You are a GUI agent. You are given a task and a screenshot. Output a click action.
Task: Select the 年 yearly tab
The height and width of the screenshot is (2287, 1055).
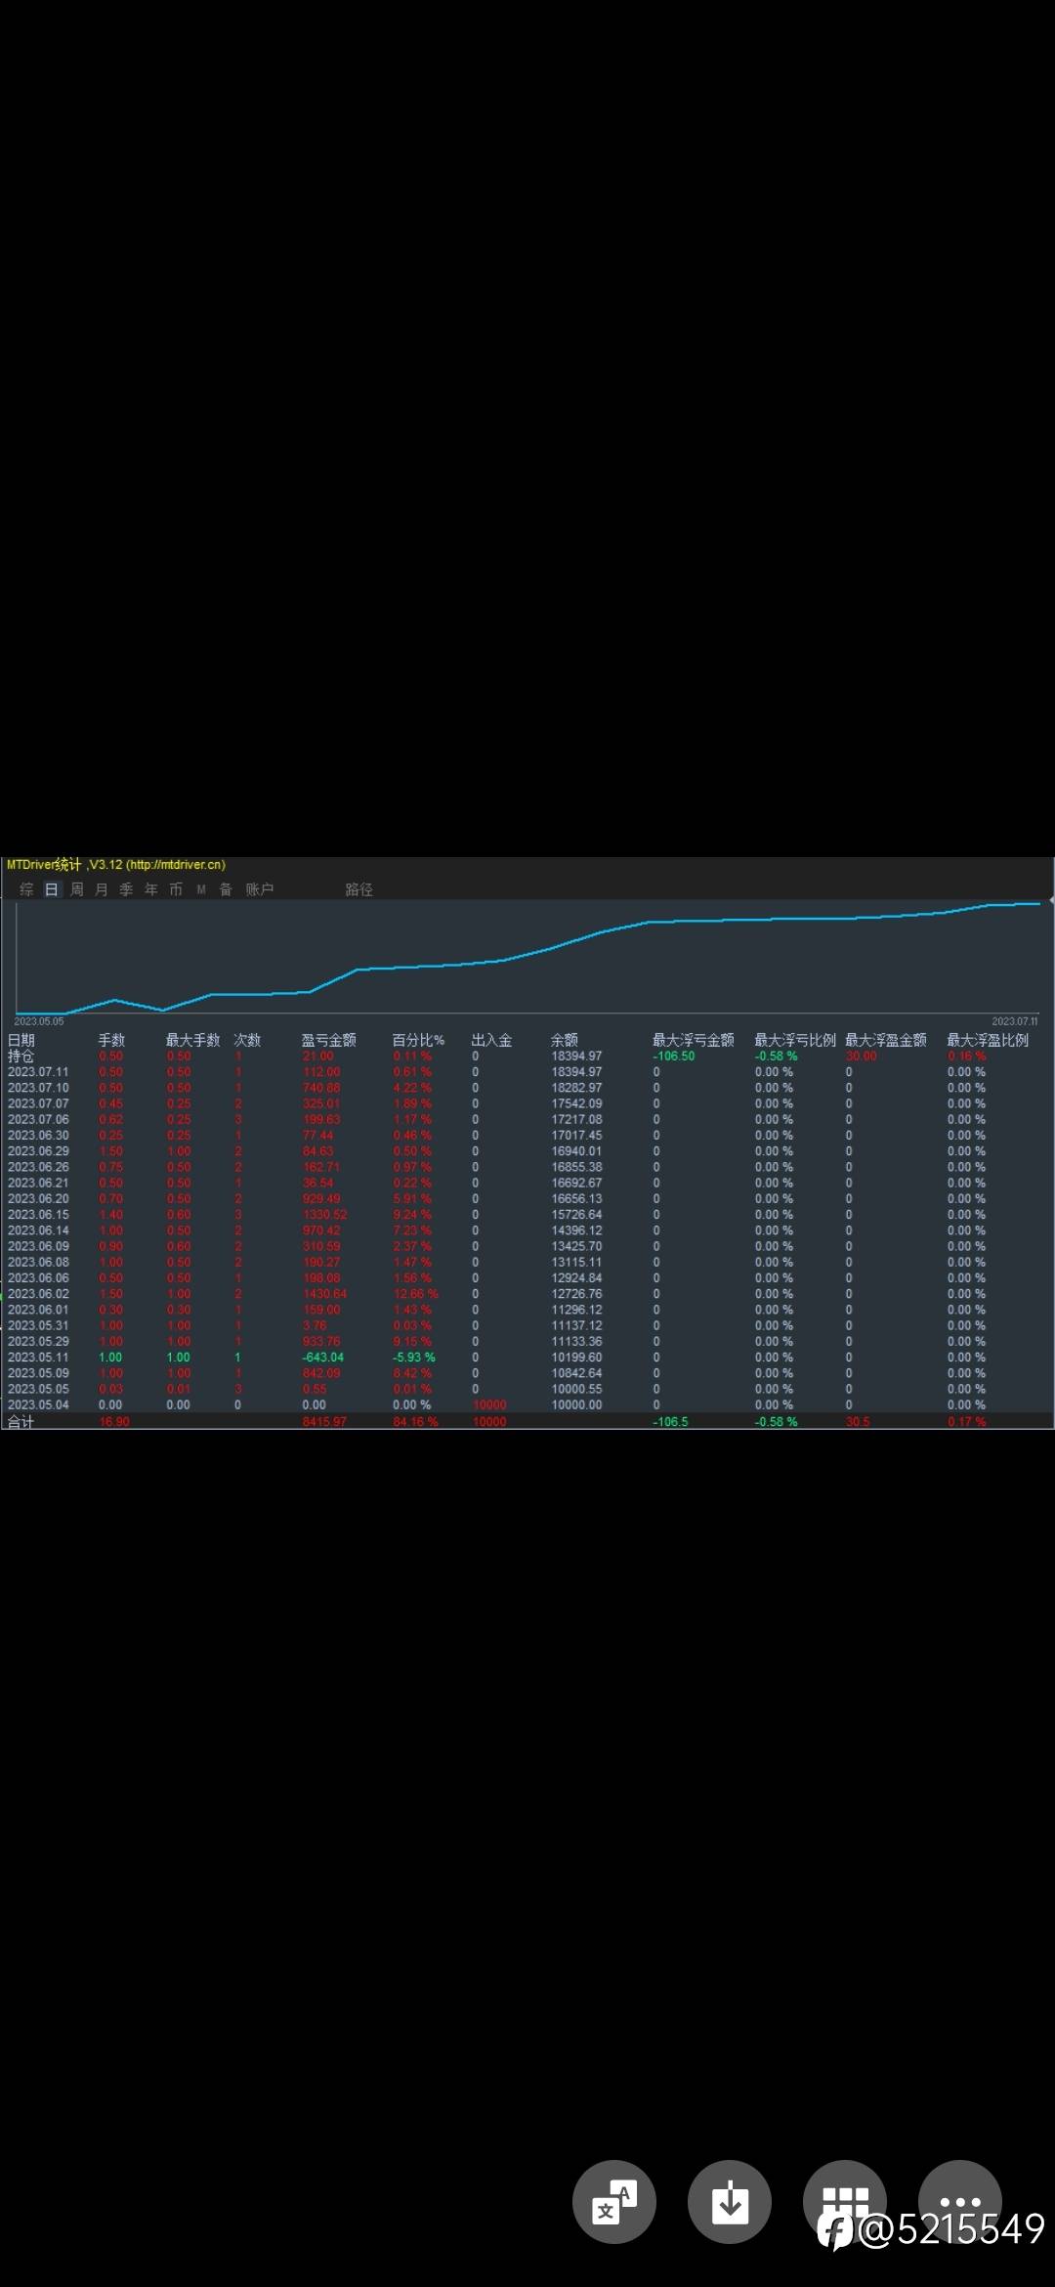[x=151, y=889]
